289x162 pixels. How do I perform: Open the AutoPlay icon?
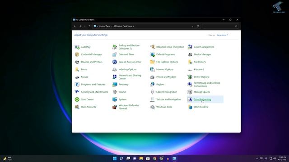(77, 47)
